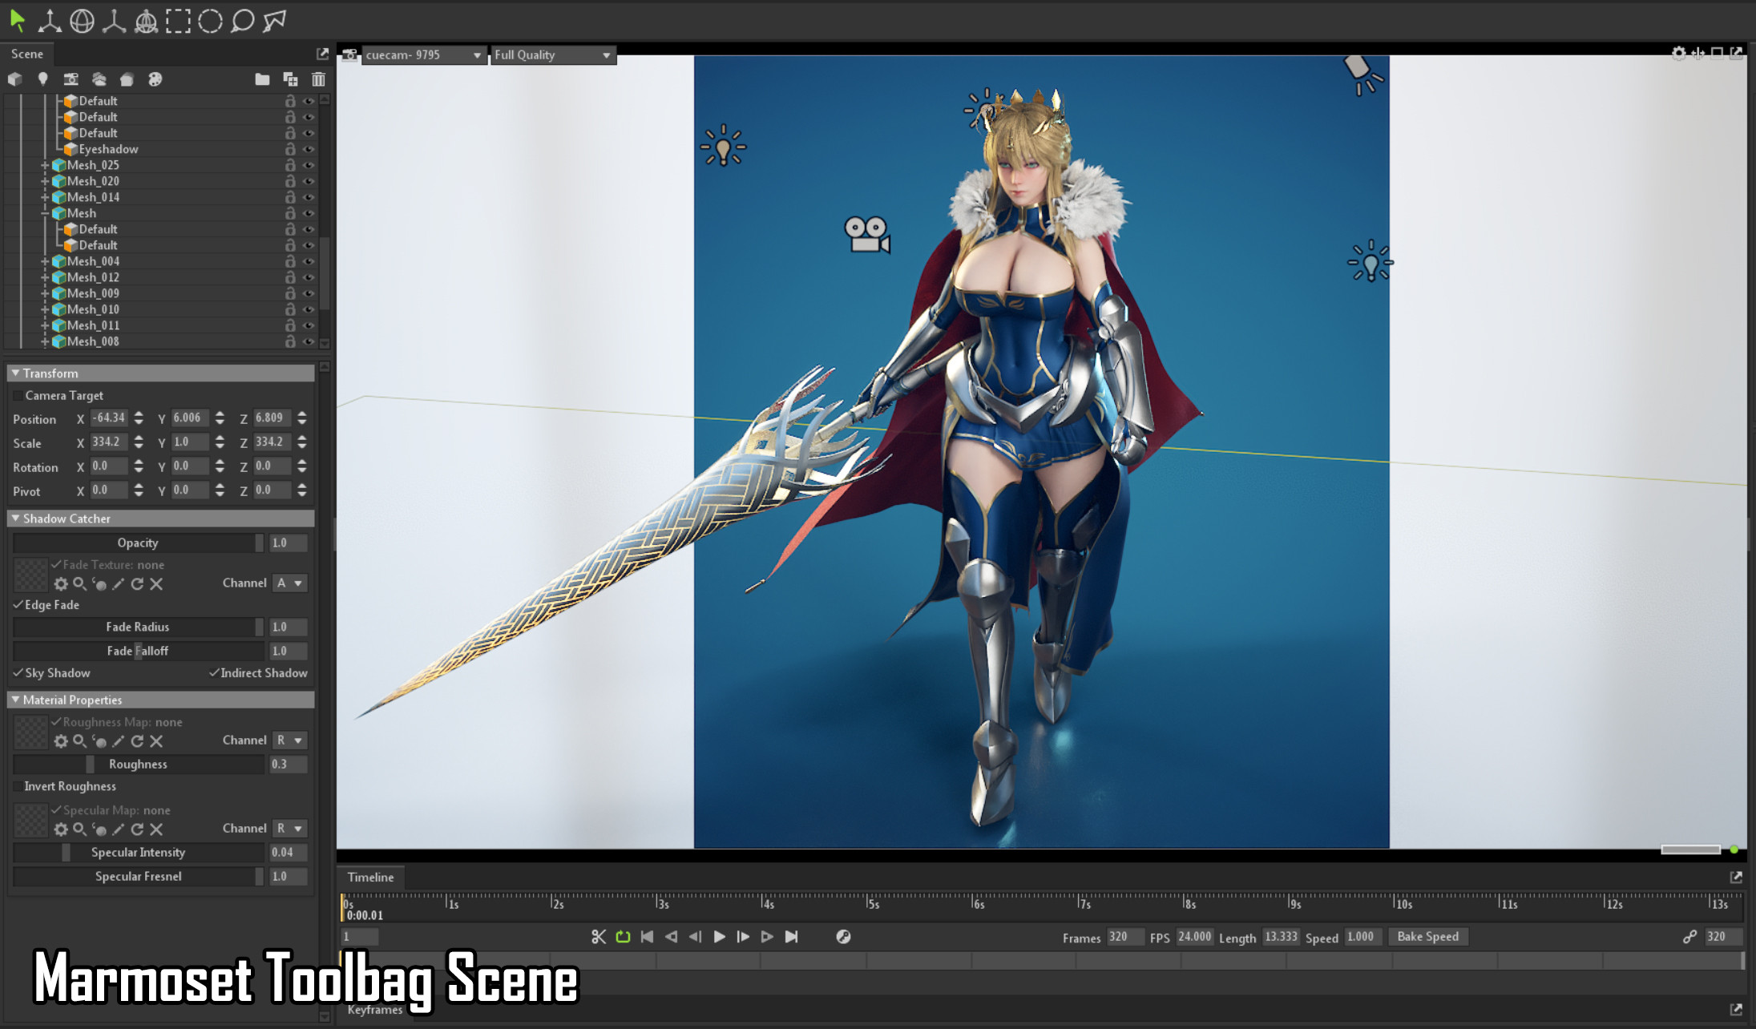Click the Bake Speed button
The width and height of the screenshot is (1756, 1029).
(1427, 936)
